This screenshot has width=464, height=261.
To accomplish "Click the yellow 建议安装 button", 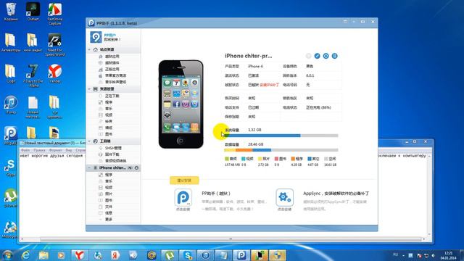I will tap(184, 181).
